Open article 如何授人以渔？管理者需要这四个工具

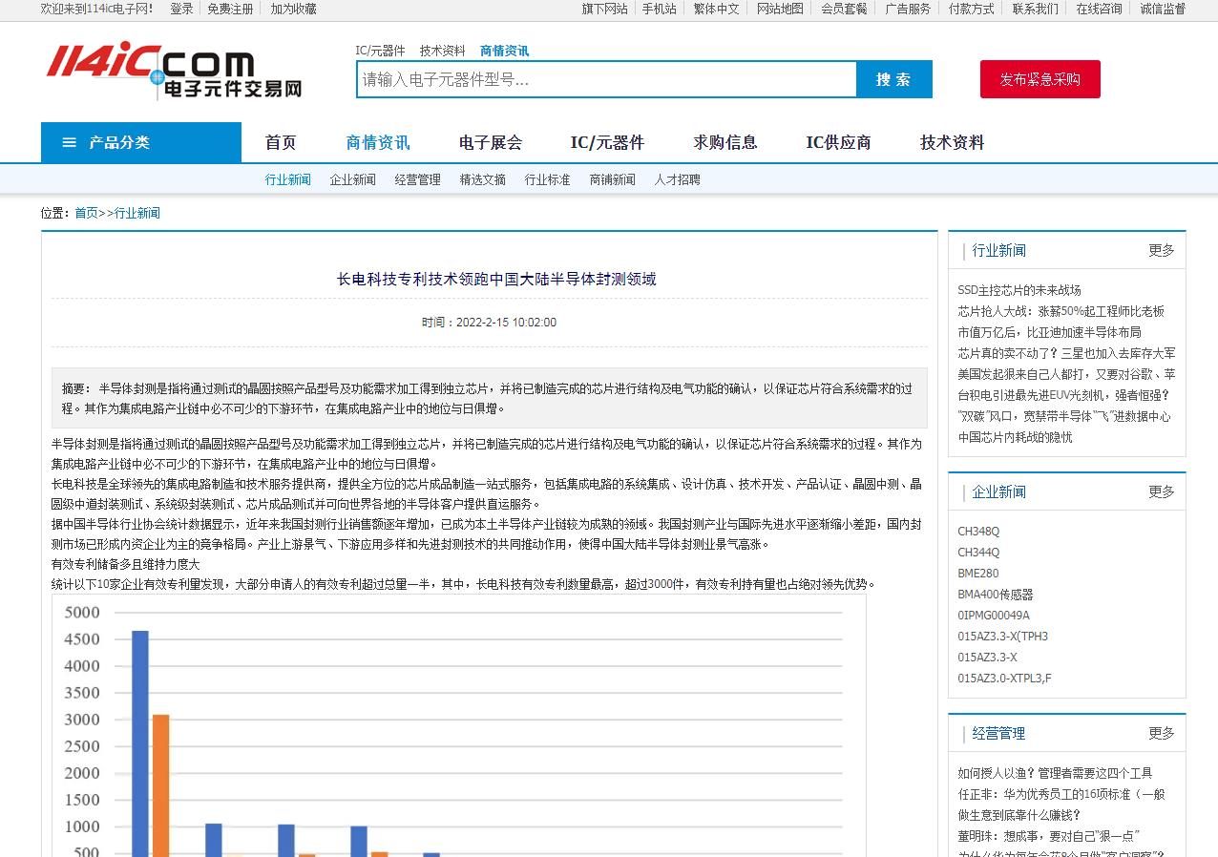[1055, 773]
